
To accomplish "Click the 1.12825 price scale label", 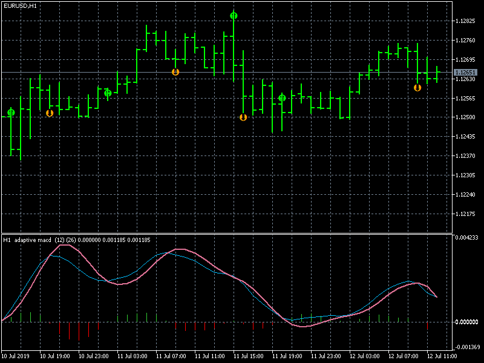I will pos(465,21).
